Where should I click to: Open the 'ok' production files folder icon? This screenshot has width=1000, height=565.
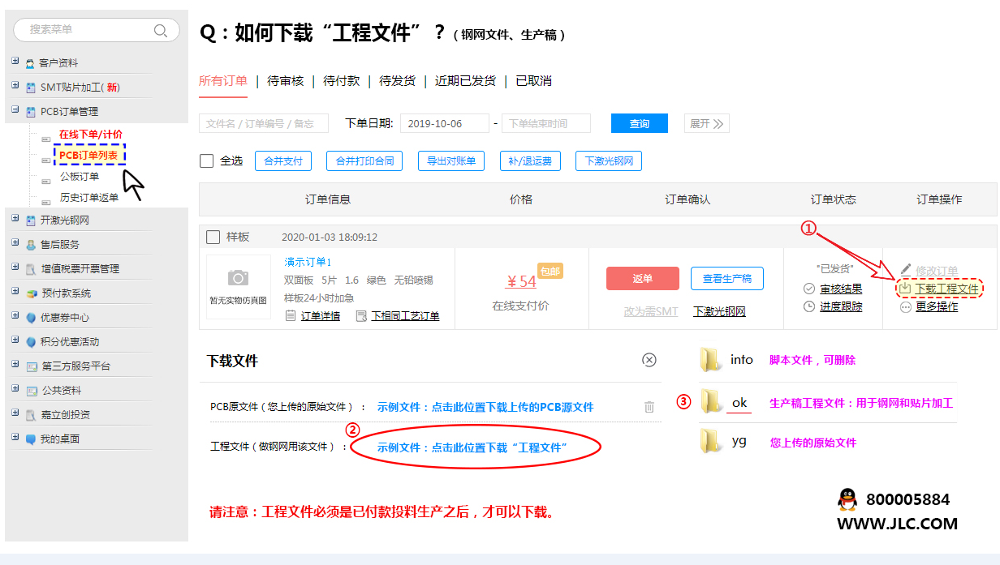point(712,401)
